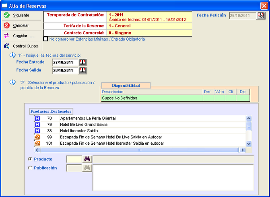
Task: Click vertical scrollbar thumb of products list
Action: pos(249,127)
